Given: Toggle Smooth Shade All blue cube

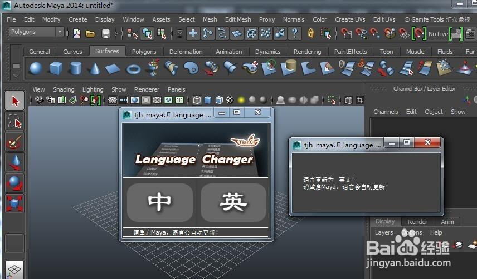Looking at the screenshot, I should coord(208,100).
